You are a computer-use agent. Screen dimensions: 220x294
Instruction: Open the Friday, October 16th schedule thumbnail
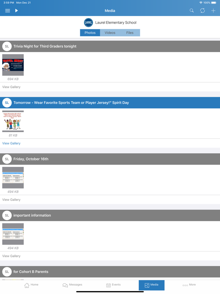[13, 178]
